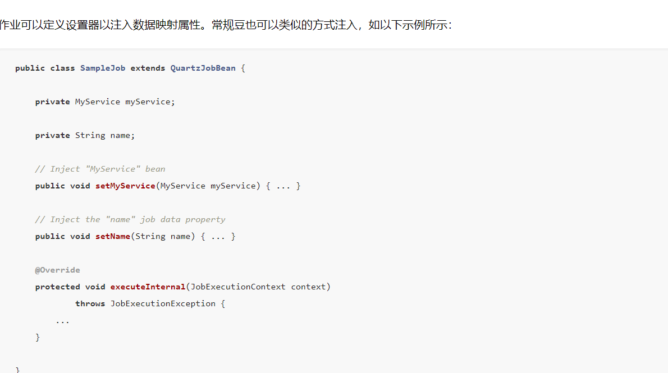The width and height of the screenshot is (668, 373).
Task: Click the class keyword in declaration
Action: coord(62,68)
